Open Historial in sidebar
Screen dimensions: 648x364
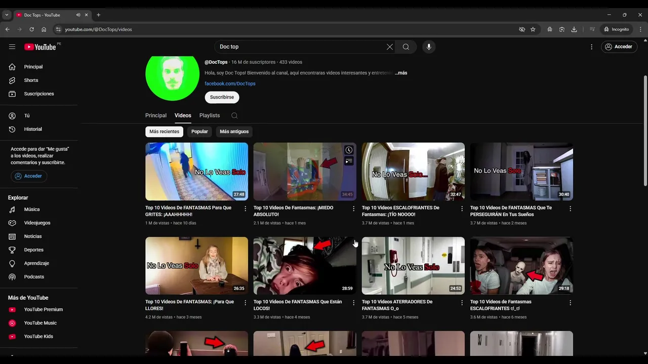(x=39, y=129)
